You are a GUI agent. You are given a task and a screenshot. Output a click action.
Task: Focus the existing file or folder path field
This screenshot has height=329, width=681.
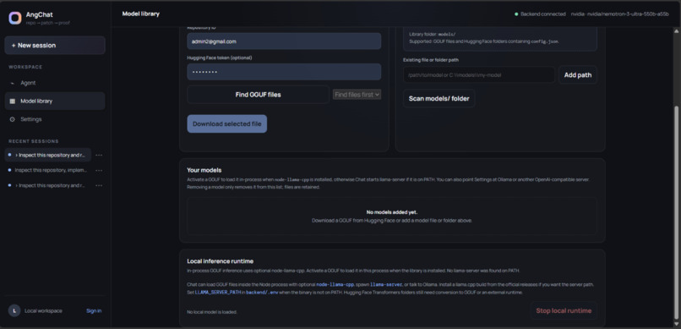[x=479, y=74]
